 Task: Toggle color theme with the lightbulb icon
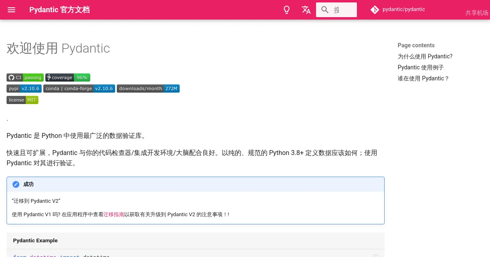tap(287, 10)
